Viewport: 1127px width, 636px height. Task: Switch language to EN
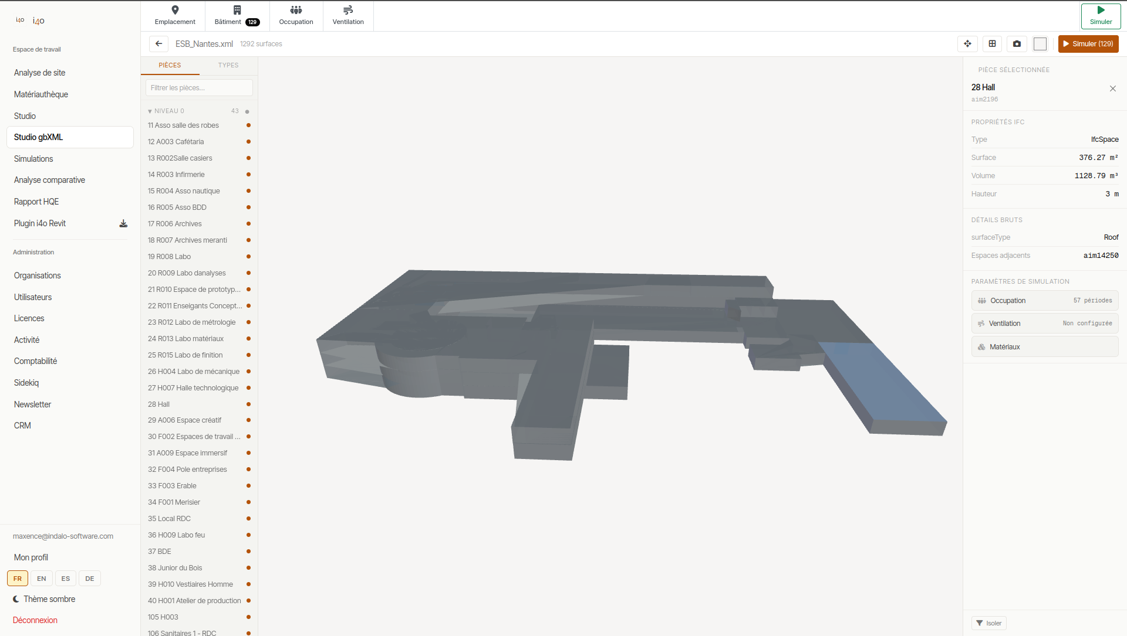pyautogui.click(x=42, y=579)
